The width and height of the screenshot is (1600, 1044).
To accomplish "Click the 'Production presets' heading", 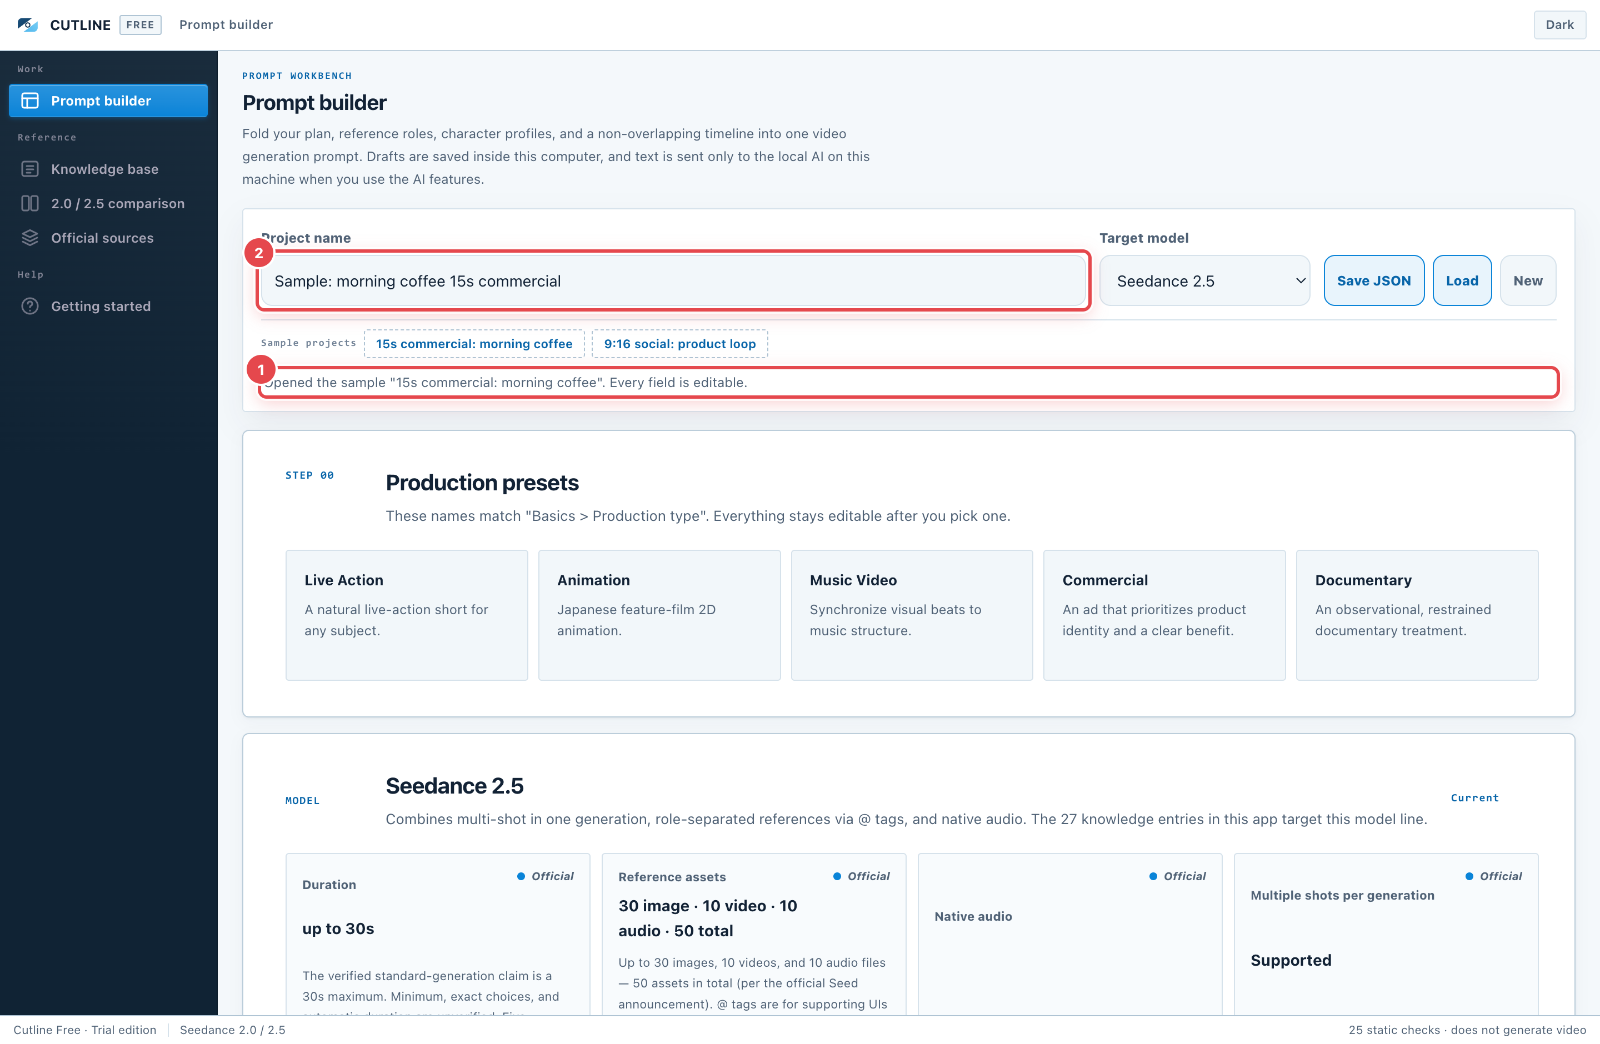I will click(x=482, y=483).
